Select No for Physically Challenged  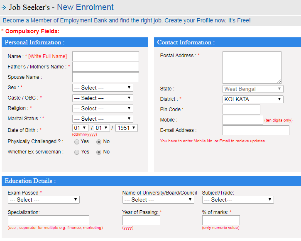click(x=99, y=142)
